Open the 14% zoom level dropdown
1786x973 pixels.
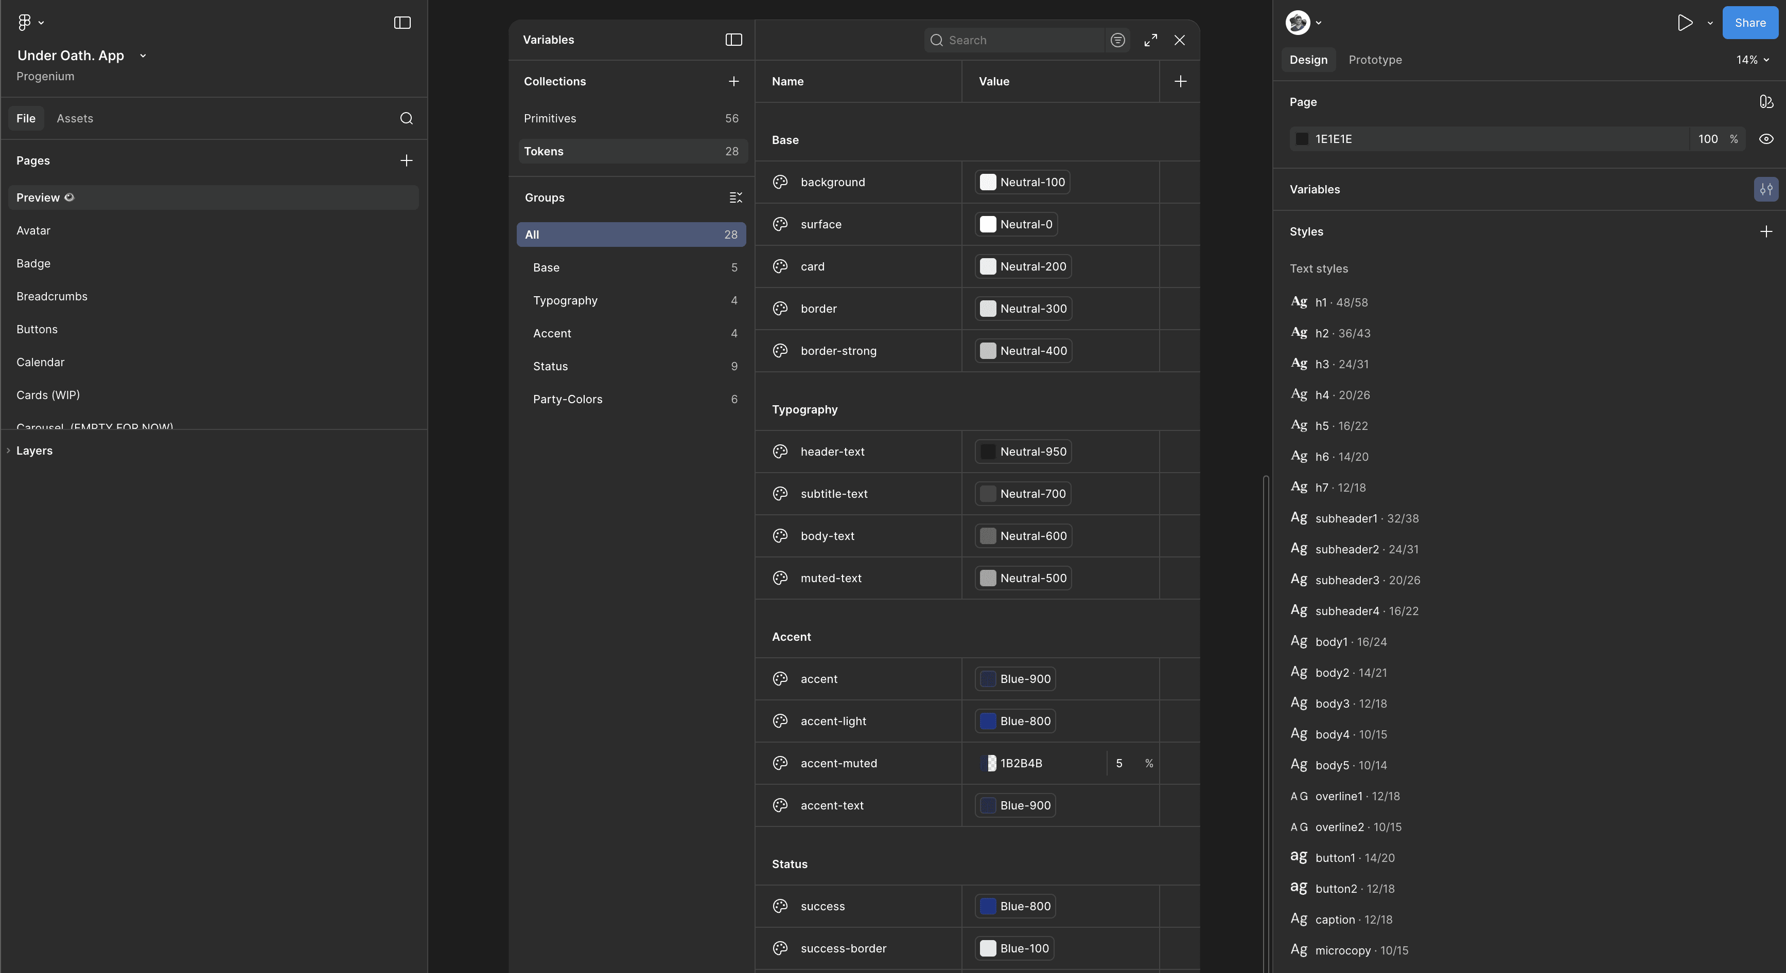pos(1752,60)
